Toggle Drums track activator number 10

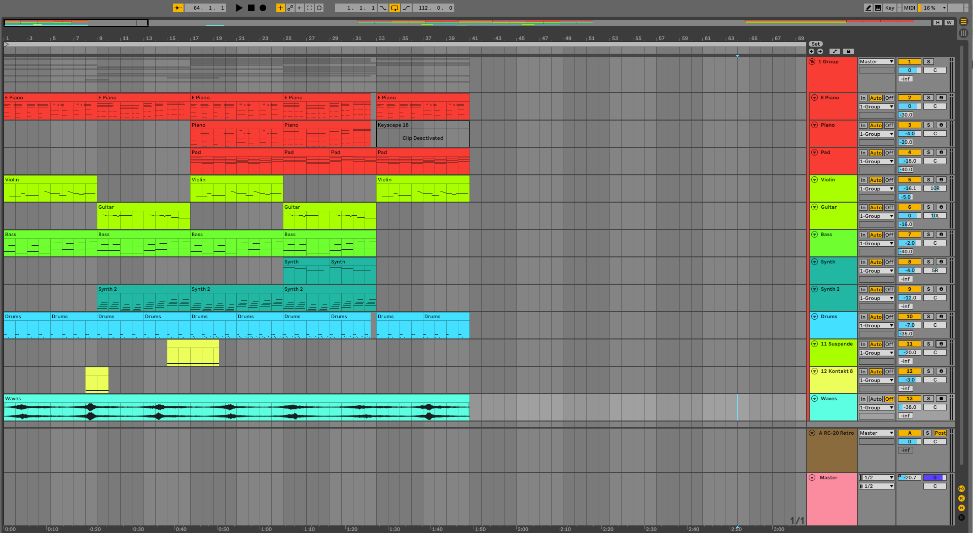pyautogui.click(x=910, y=317)
